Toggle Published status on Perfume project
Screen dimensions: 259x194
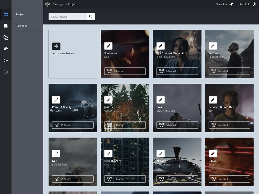(x=229, y=71)
